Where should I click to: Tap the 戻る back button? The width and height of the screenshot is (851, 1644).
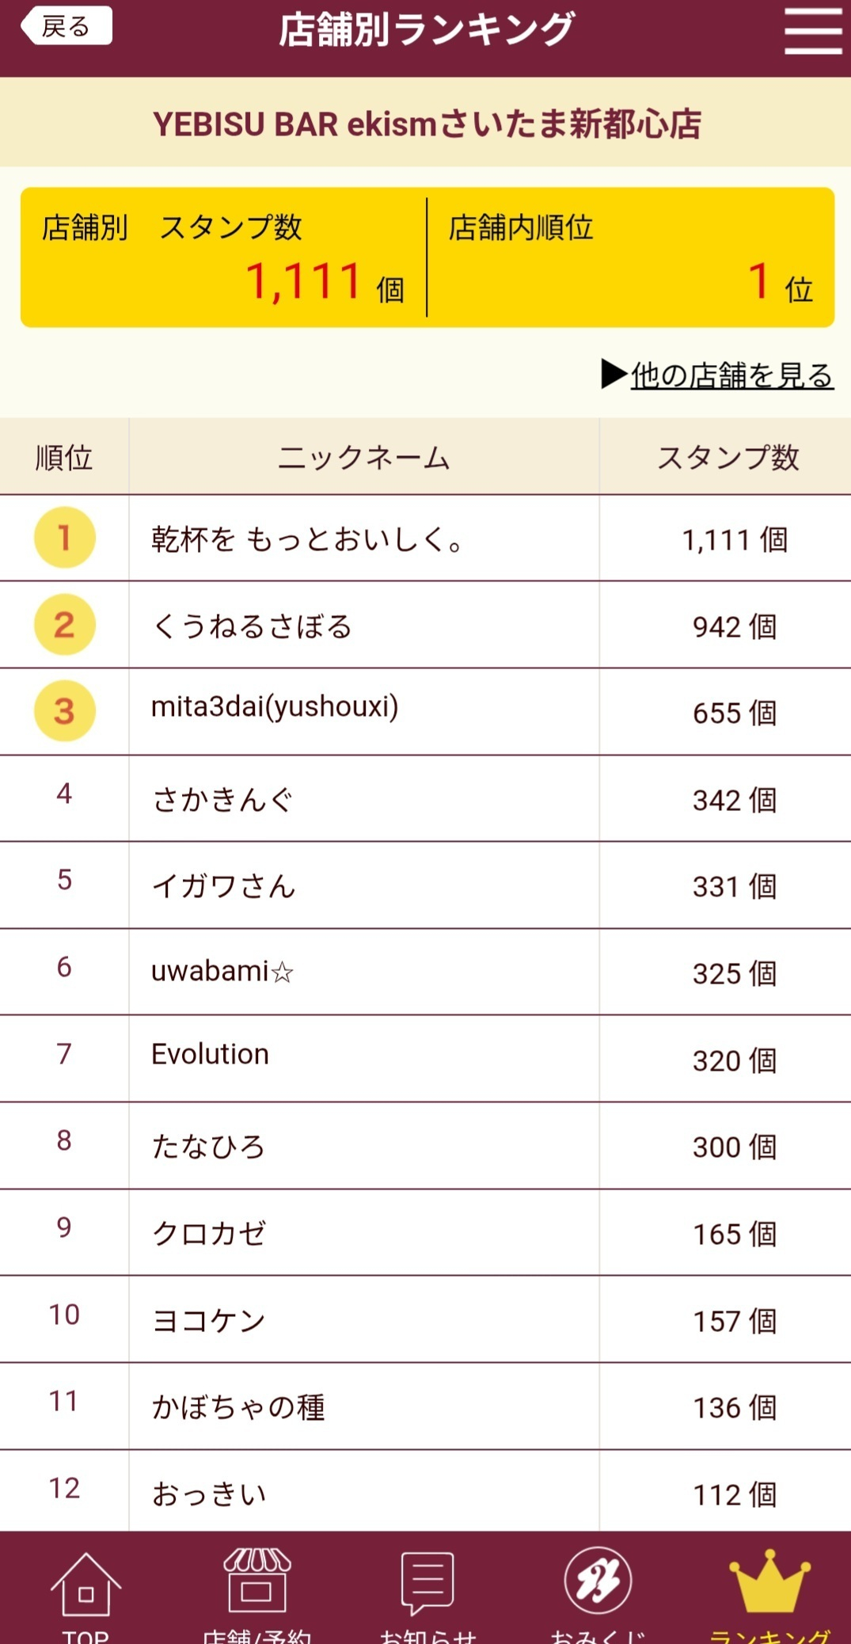66,26
